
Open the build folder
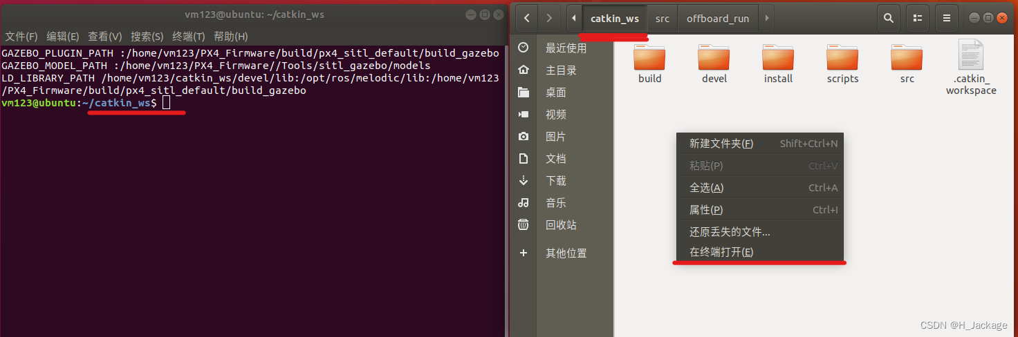pos(649,64)
